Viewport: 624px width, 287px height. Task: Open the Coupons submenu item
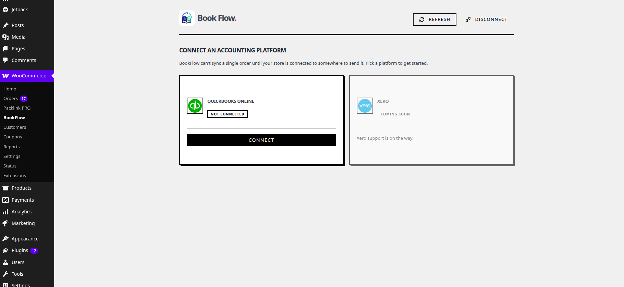(13, 137)
